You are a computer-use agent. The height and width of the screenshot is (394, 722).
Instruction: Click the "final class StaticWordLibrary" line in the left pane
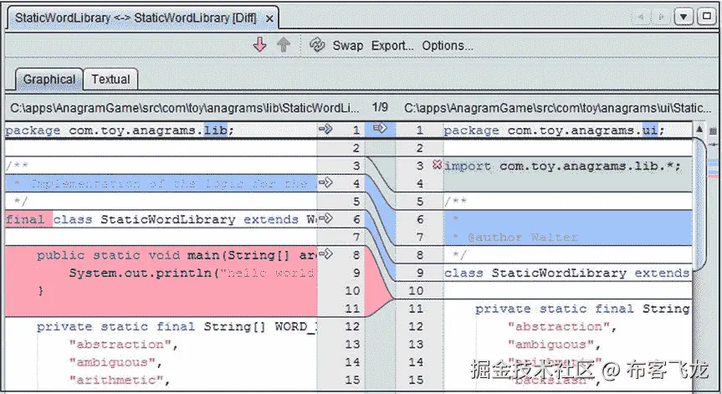tap(161, 219)
